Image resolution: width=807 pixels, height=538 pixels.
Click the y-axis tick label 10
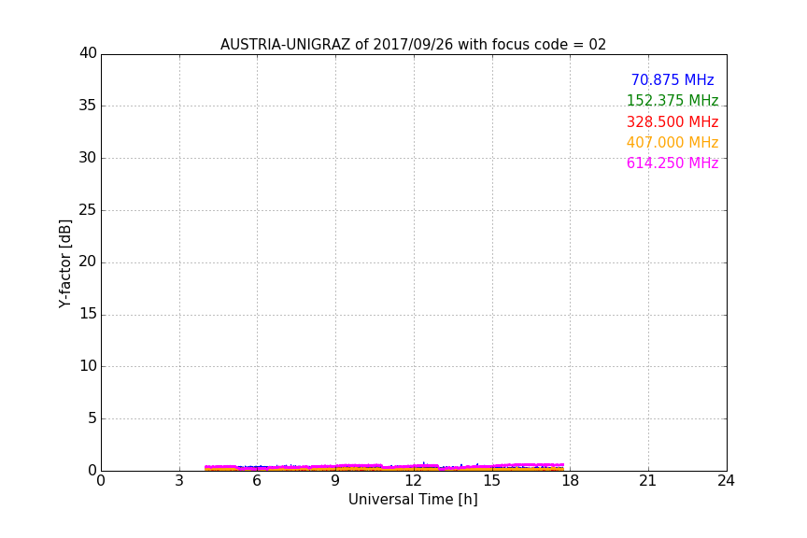point(88,366)
